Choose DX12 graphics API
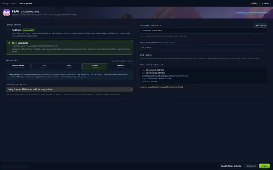 coord(69,66)
